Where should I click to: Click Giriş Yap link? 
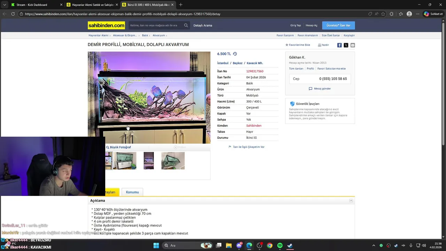pyautogui.click(x=295, y=25)
